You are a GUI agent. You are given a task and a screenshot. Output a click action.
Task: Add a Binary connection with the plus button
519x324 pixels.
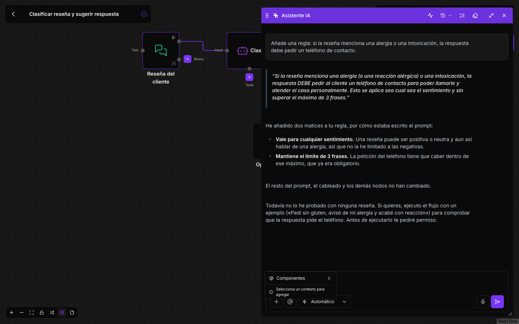[x=187, y=59]
